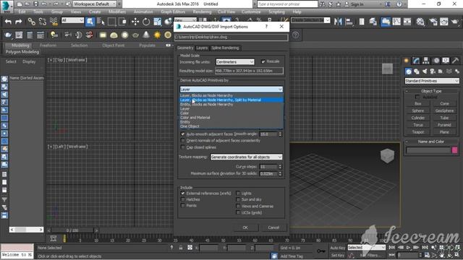This screenshot has height=260, width=463.
Task: Enable the Lights checkbox
Action: [238, 193]
